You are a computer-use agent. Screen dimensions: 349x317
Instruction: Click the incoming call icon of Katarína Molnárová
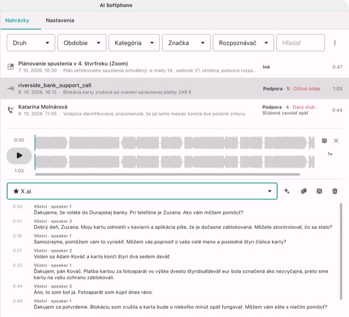coord(11,110)
